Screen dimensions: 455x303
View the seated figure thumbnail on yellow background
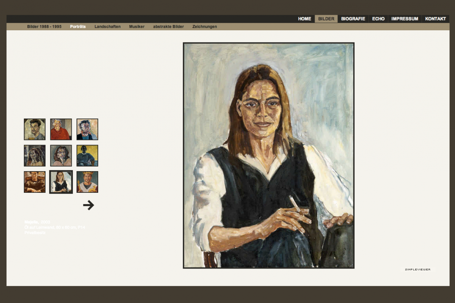coord(87,156)
